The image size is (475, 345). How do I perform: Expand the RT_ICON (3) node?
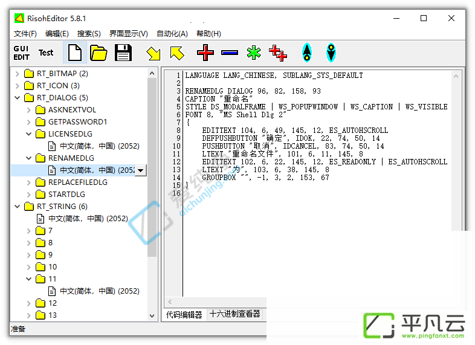pyautogui.click(x=18, y=86)
